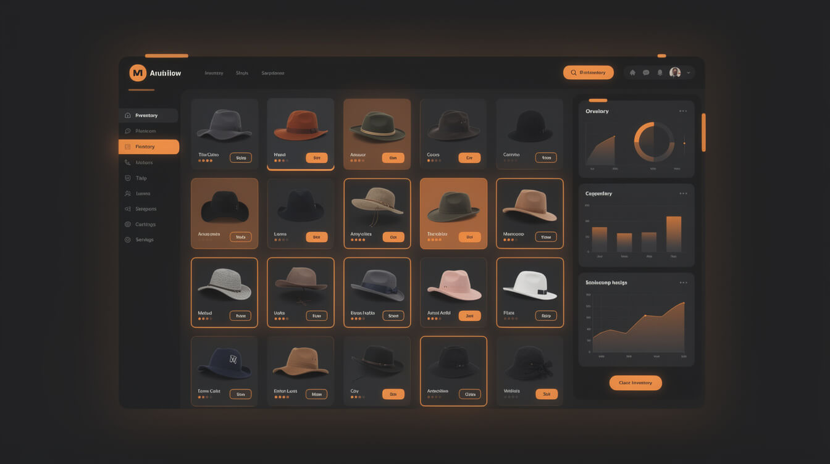The image size is (830, 464).
Task: Expand the dropdown chevron beside the user avatar
Action: click(x=688, y=73)
